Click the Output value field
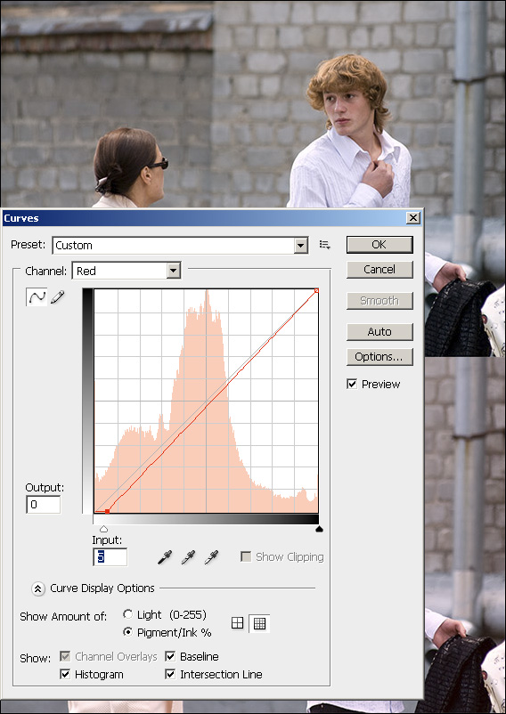Screen dimensions: 506x714 click(44, 505)
